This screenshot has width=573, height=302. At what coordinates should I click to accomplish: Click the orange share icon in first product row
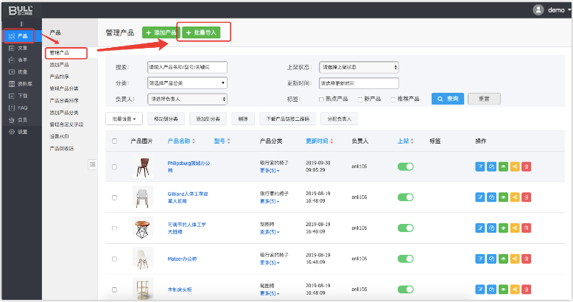coord(515,166)
